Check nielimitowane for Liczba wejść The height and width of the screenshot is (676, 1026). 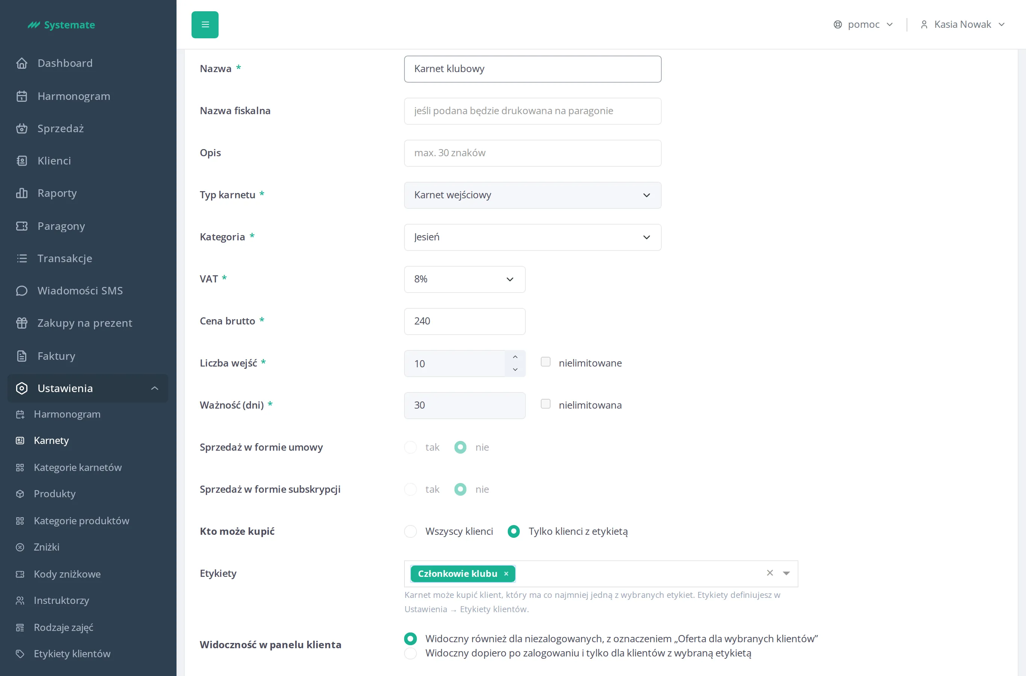(545, 362)
